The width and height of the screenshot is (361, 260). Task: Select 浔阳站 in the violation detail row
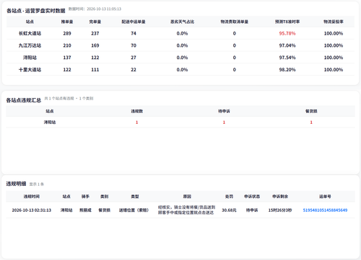[x=66, y=210]
